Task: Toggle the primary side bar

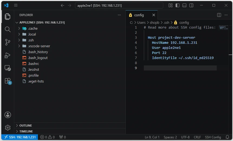Action: pos(177,5)
